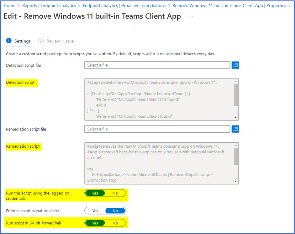Click the Remediation script file input field

tap(157, 129)
